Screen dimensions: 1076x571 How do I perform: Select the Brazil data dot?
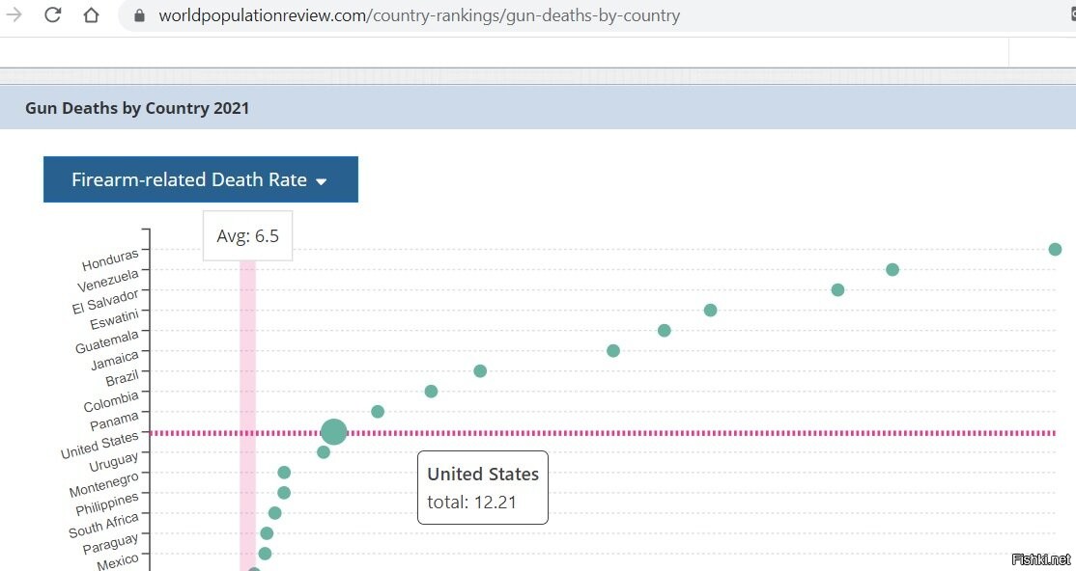click(480, 370)
